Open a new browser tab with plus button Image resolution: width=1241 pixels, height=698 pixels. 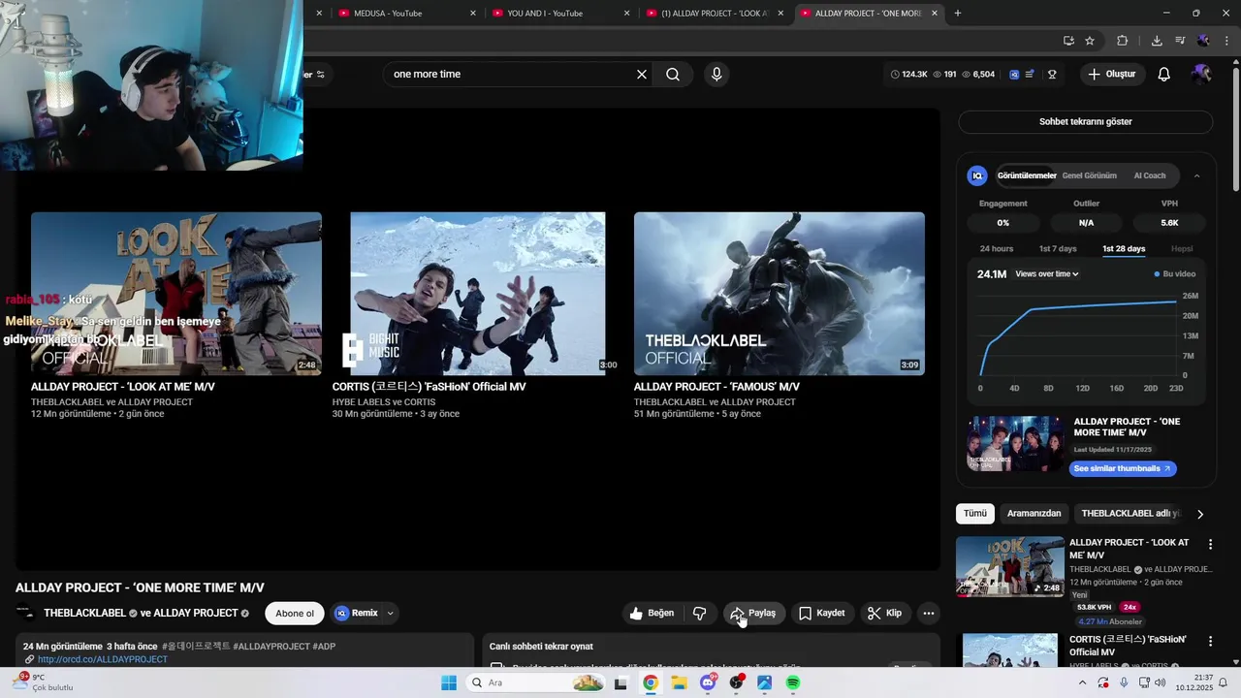pyautogui.click(x=958, y=14)
